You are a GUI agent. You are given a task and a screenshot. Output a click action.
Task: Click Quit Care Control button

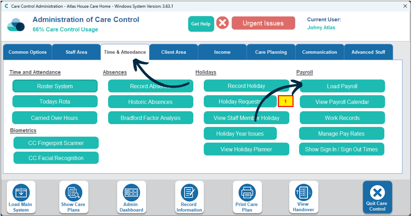click(377, 197)
